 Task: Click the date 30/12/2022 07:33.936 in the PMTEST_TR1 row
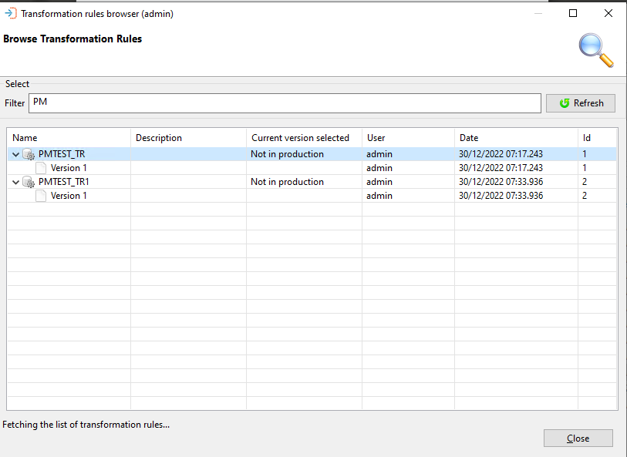501,182
